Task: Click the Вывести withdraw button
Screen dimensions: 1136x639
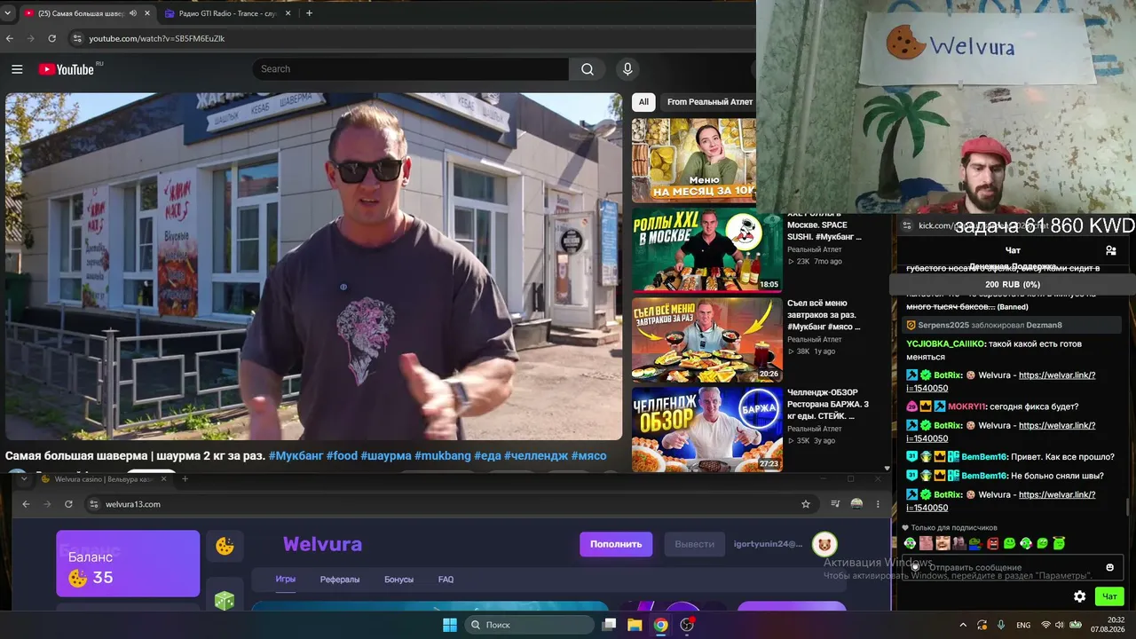Action: 694,544
